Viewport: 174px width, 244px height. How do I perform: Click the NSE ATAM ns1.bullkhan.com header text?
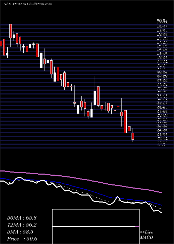pos(27,4)
